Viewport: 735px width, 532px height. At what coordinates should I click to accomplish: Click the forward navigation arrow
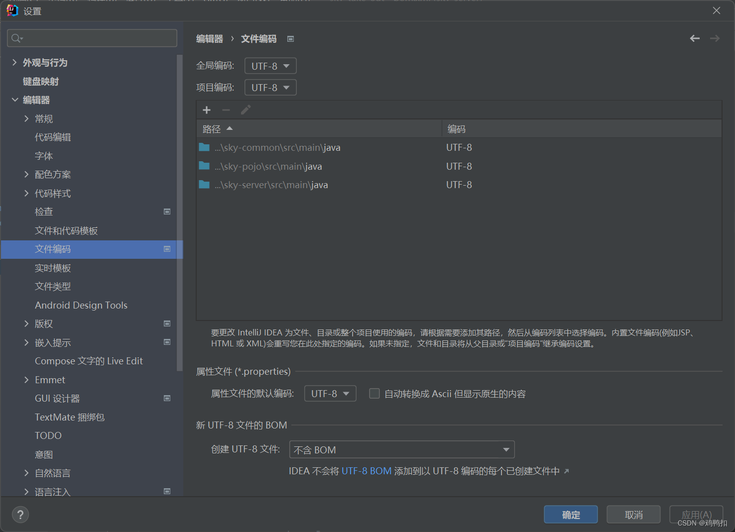click(x=715, y=38)
